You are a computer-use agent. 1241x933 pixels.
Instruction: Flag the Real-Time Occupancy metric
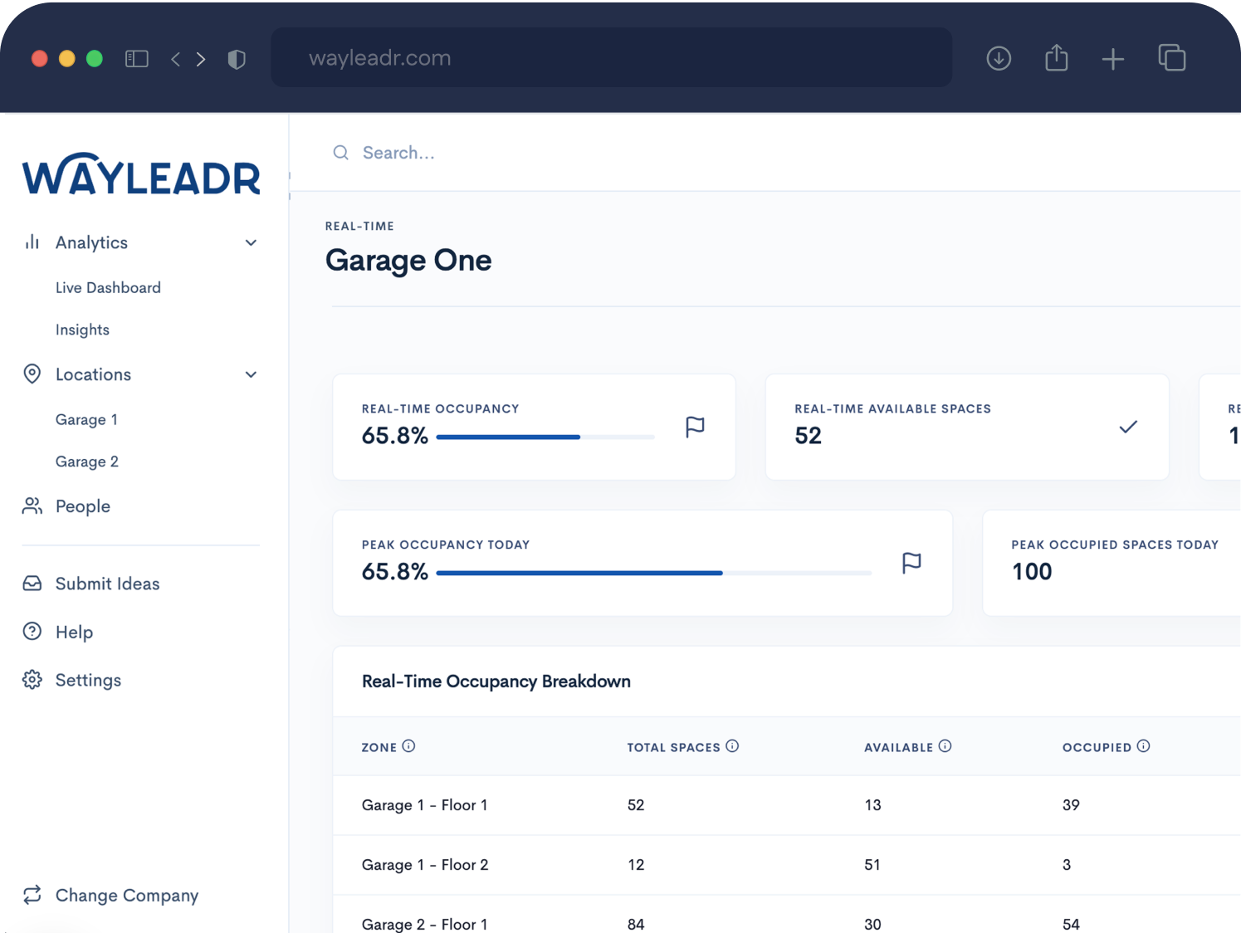coord(694,427)
